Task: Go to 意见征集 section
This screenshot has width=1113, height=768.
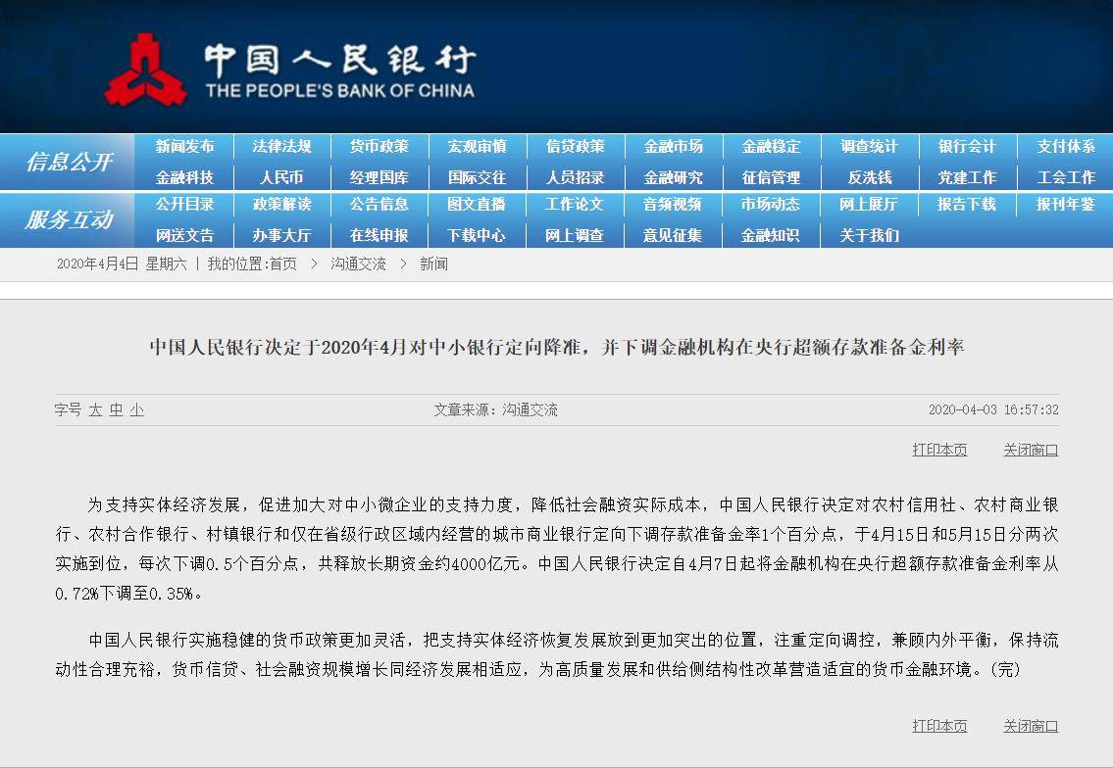Action: pyautogui.click(x=672, y=235)
